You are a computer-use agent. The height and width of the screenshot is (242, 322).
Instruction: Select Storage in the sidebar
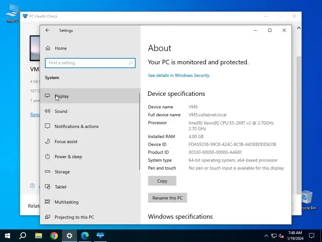point(90,172)
